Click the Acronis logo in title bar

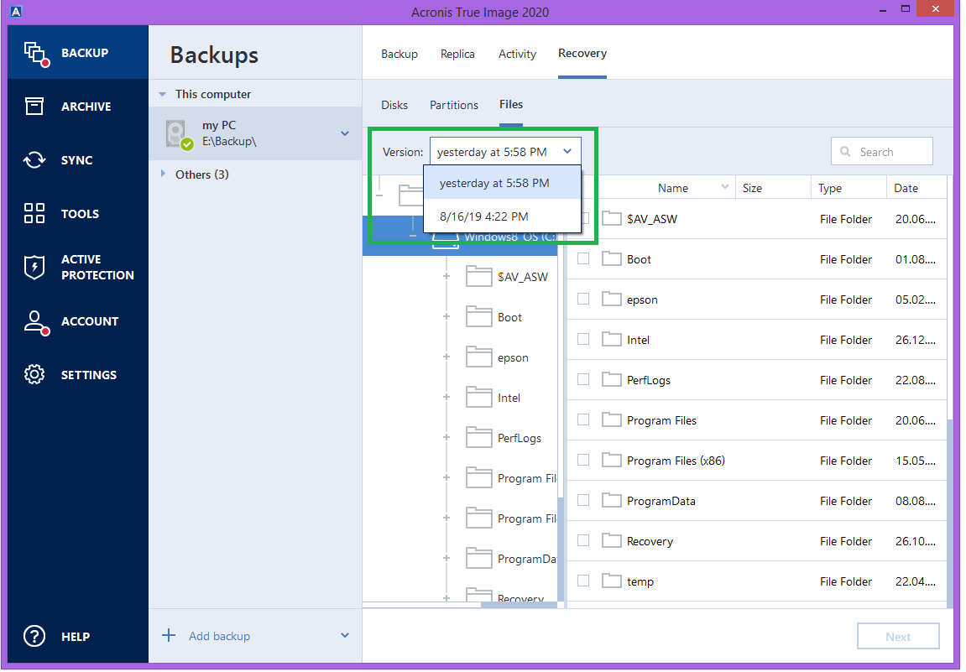click(16, 11)
